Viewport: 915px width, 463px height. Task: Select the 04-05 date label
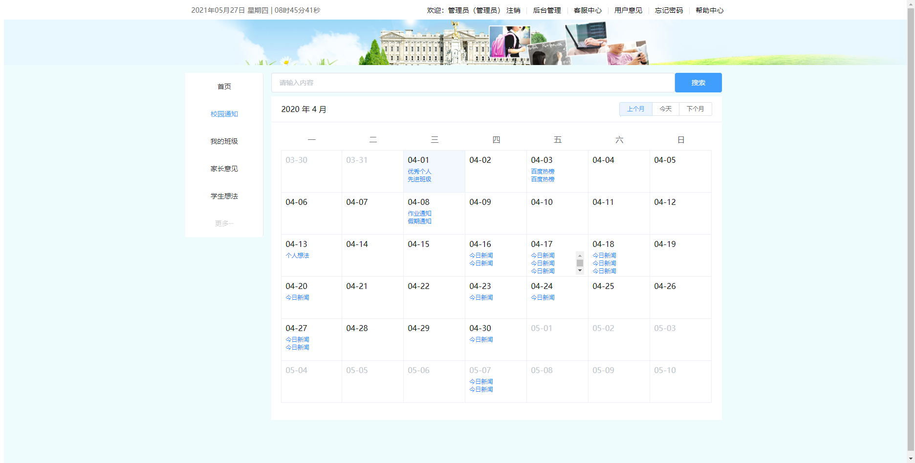665,160
